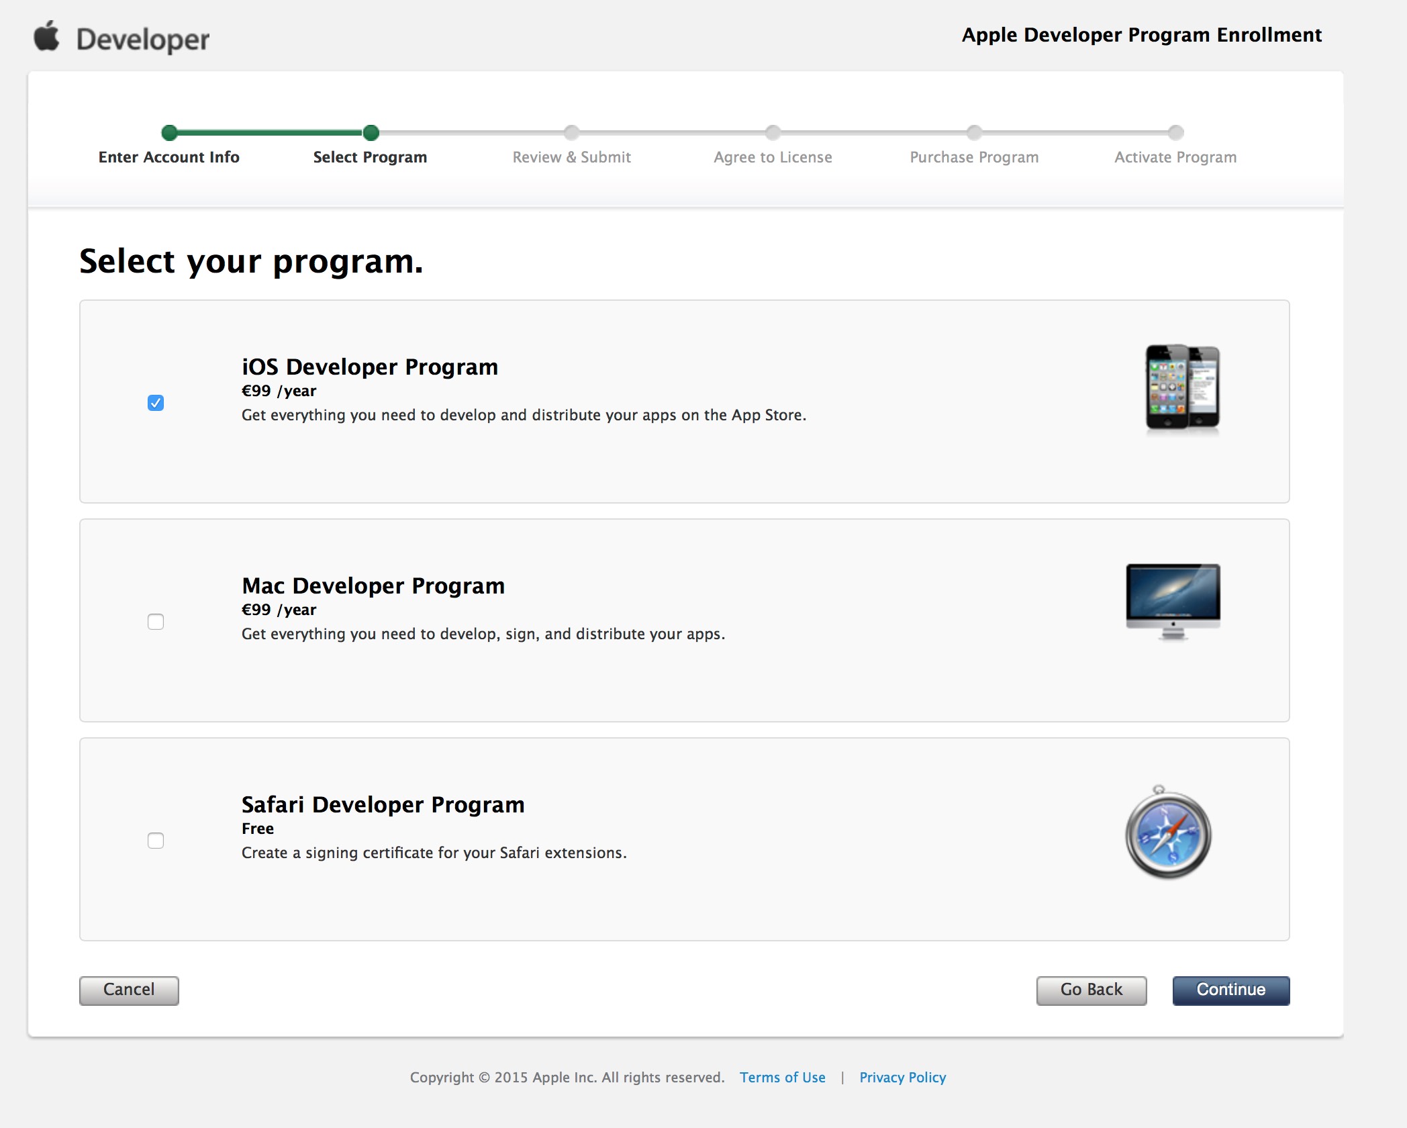Click Safari extensions signing certificate description
The width and height of the screenshot is (1407, 1128).
point(434,853)
